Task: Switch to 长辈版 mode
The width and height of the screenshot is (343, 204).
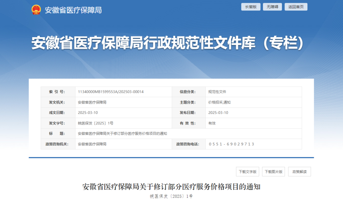Action: point(251,7)
